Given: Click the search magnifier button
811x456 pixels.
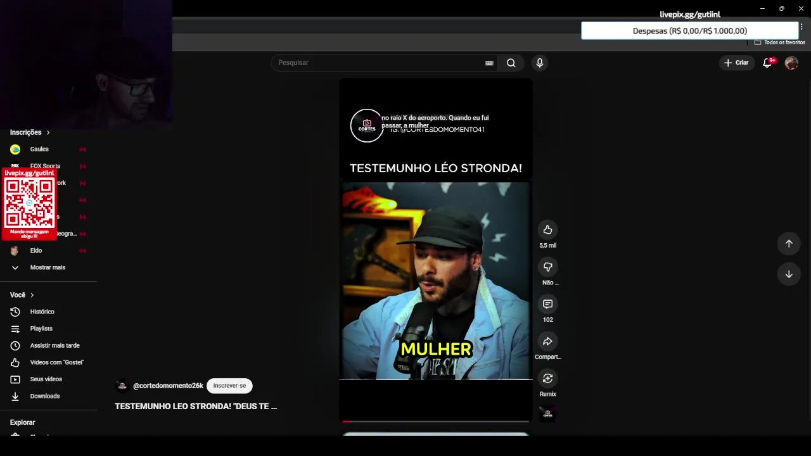Looking at the screenshot, I should (511, 63).
